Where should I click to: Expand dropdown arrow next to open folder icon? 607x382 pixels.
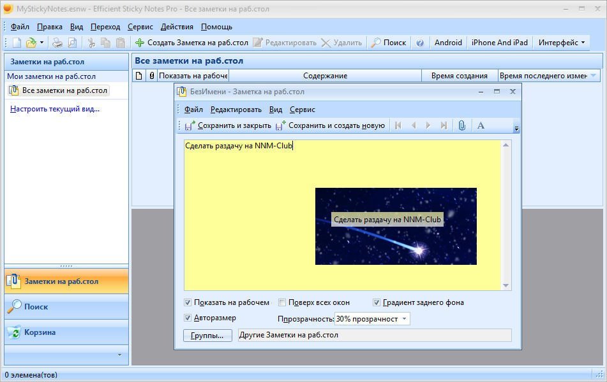pyautogui.click(x=42, y=43)
